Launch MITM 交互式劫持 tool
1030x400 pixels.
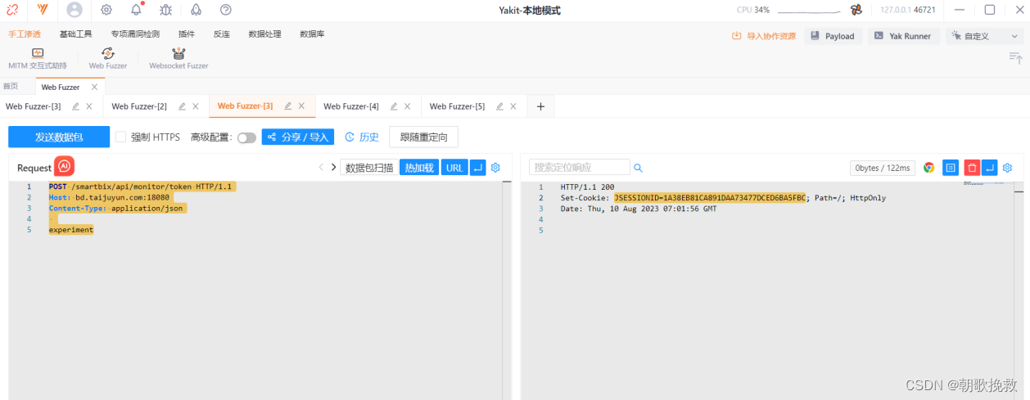click(38, 58)
